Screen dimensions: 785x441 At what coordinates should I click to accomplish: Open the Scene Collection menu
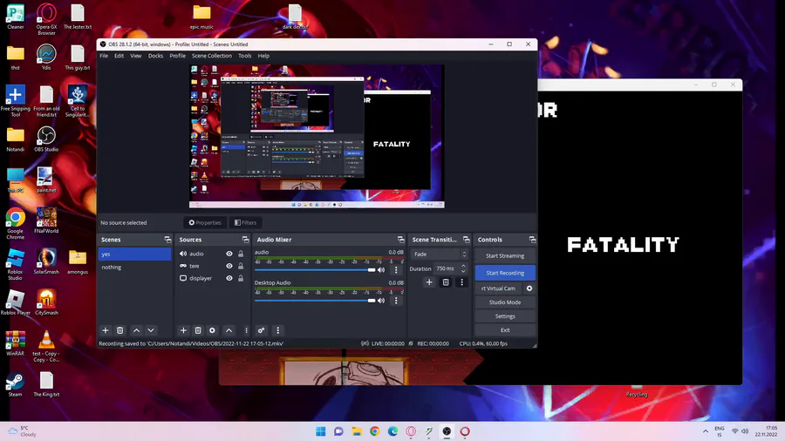pos(212,56)
